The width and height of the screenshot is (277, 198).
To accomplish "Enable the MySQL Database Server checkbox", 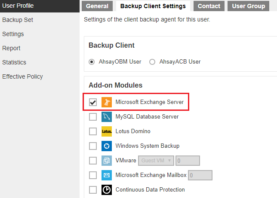I will tap(93, 117).
